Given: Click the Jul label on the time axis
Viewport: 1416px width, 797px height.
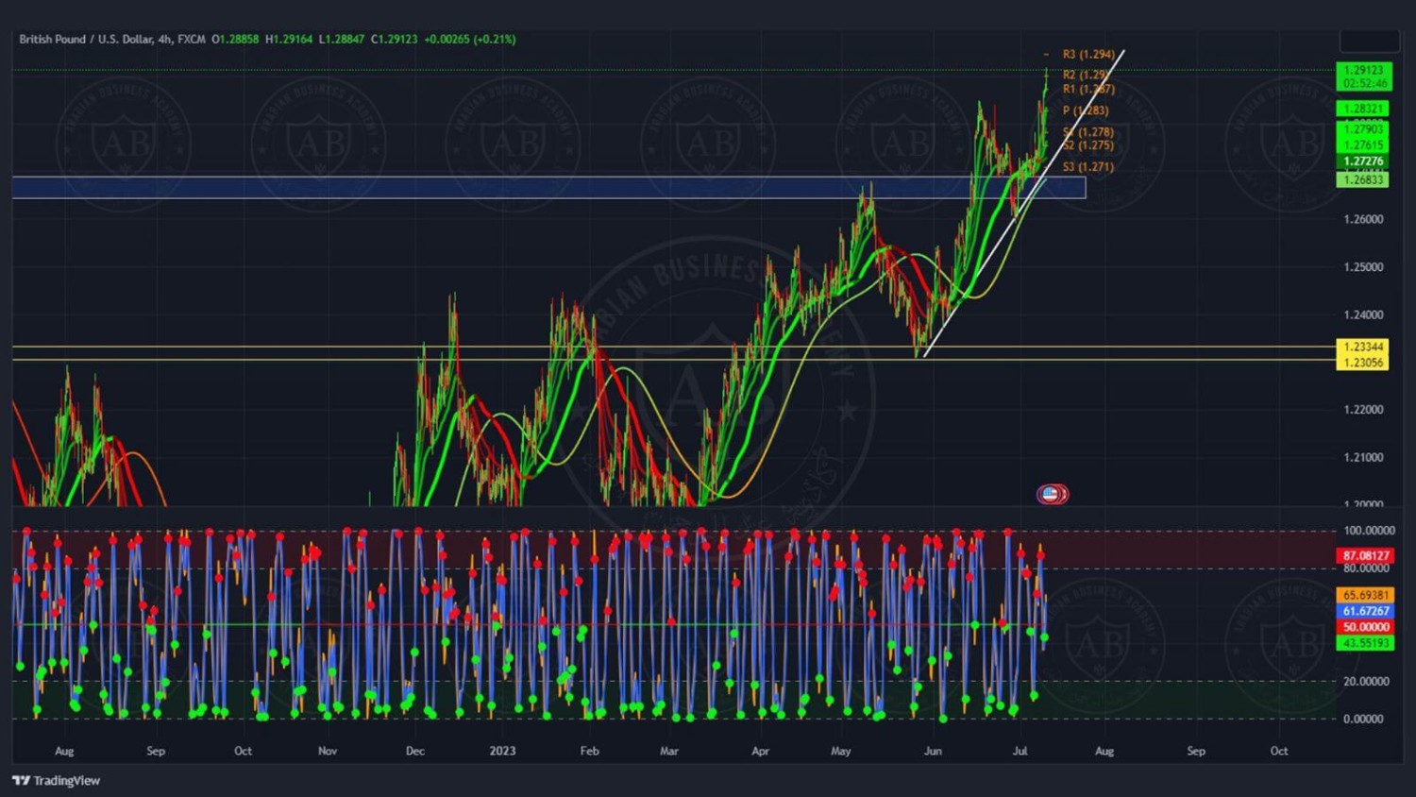Looking at the screenshot, I should click(1020, 751).
